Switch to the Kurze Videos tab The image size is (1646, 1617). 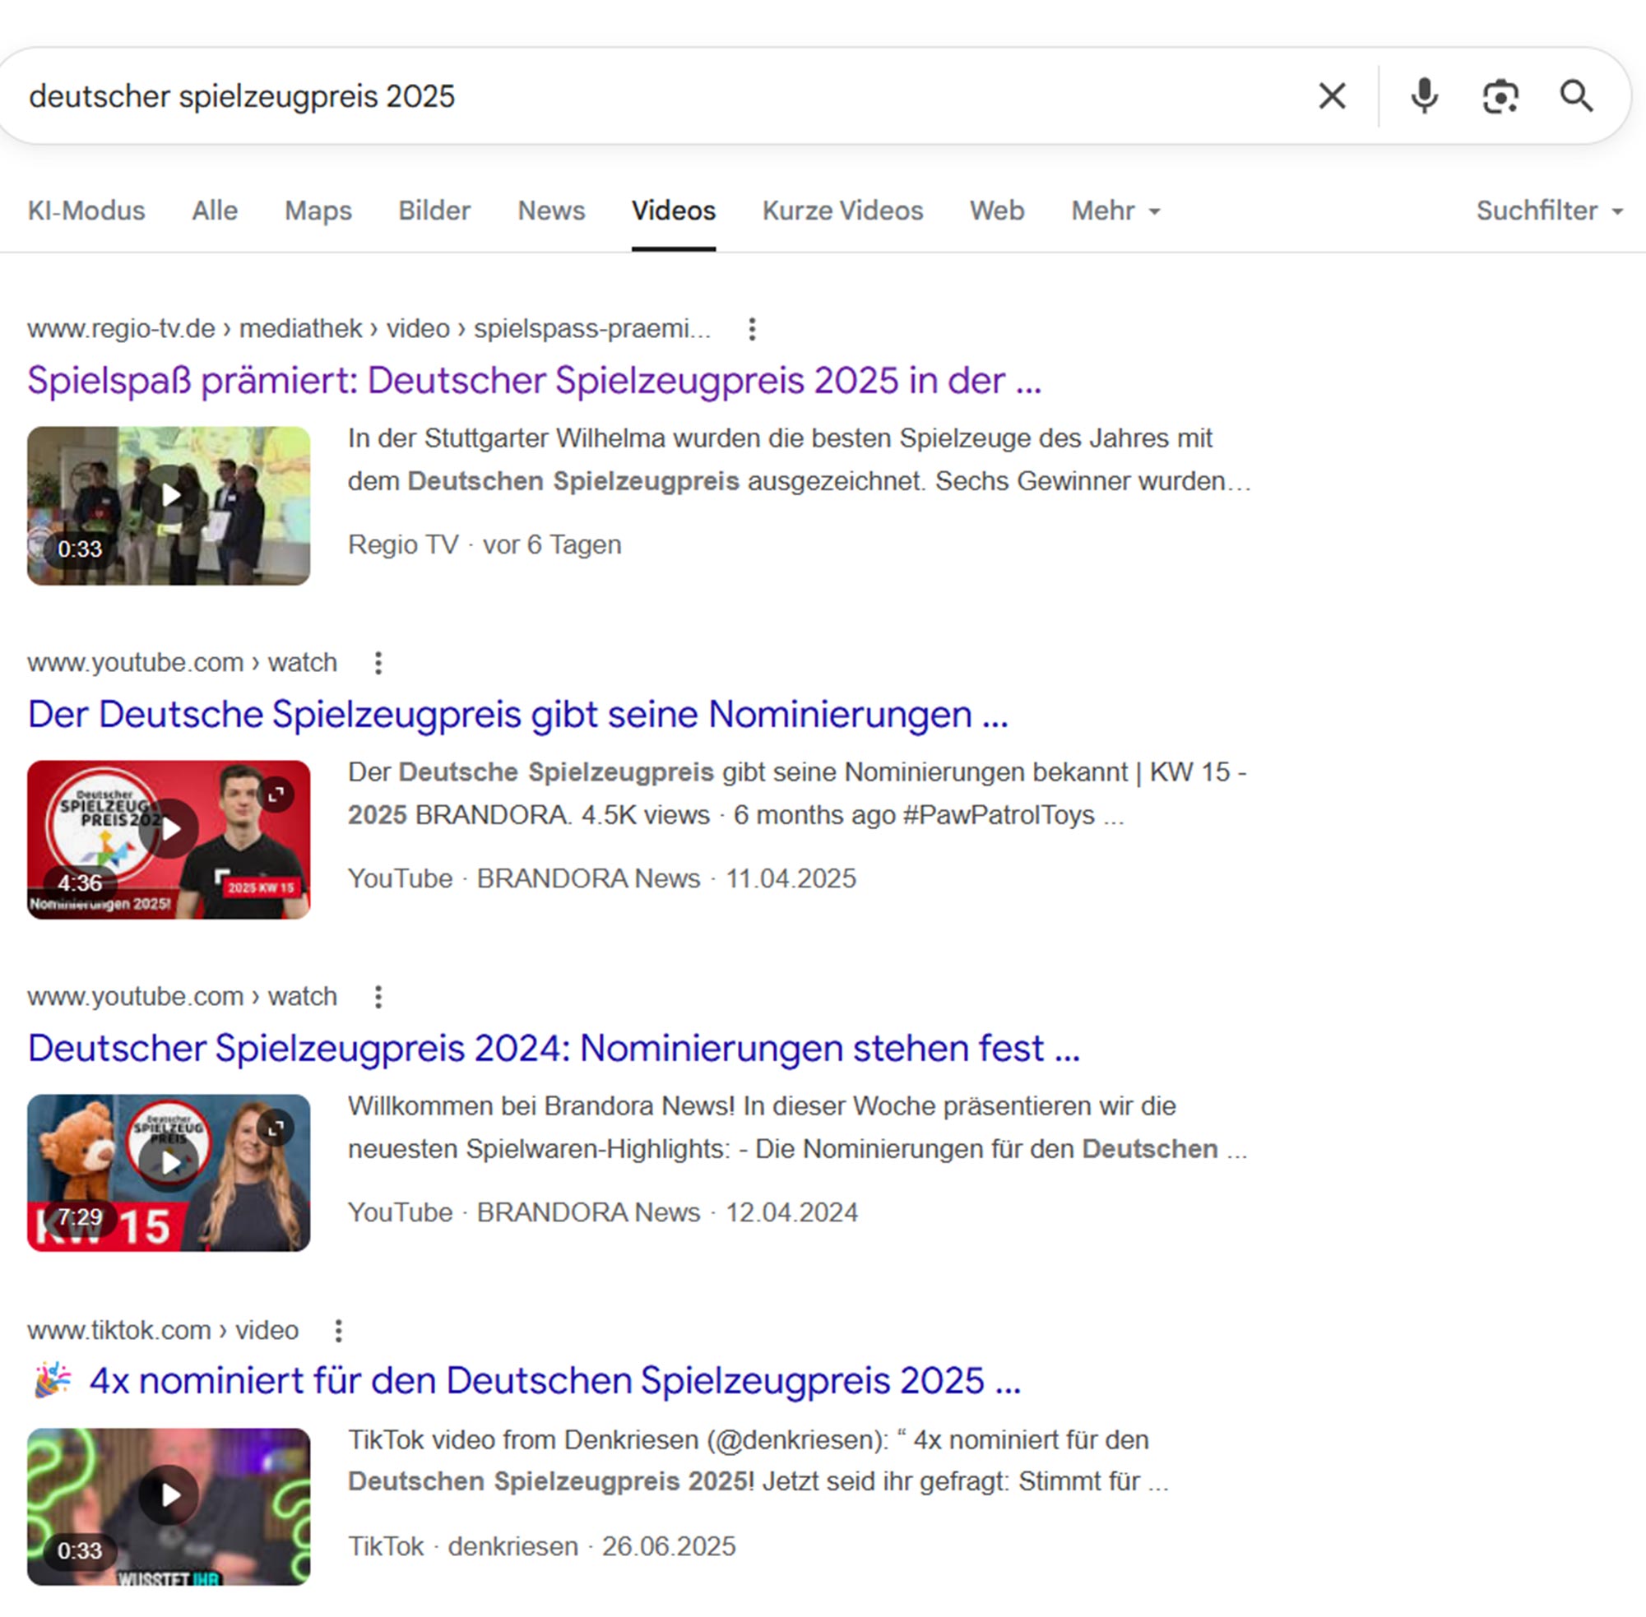point(842,211)
